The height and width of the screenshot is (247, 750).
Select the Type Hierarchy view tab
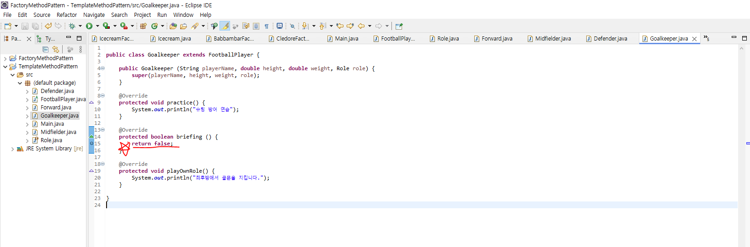pos(46,39)
